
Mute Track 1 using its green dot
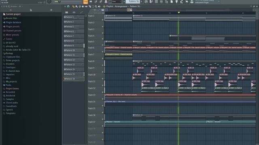(102, 20)
